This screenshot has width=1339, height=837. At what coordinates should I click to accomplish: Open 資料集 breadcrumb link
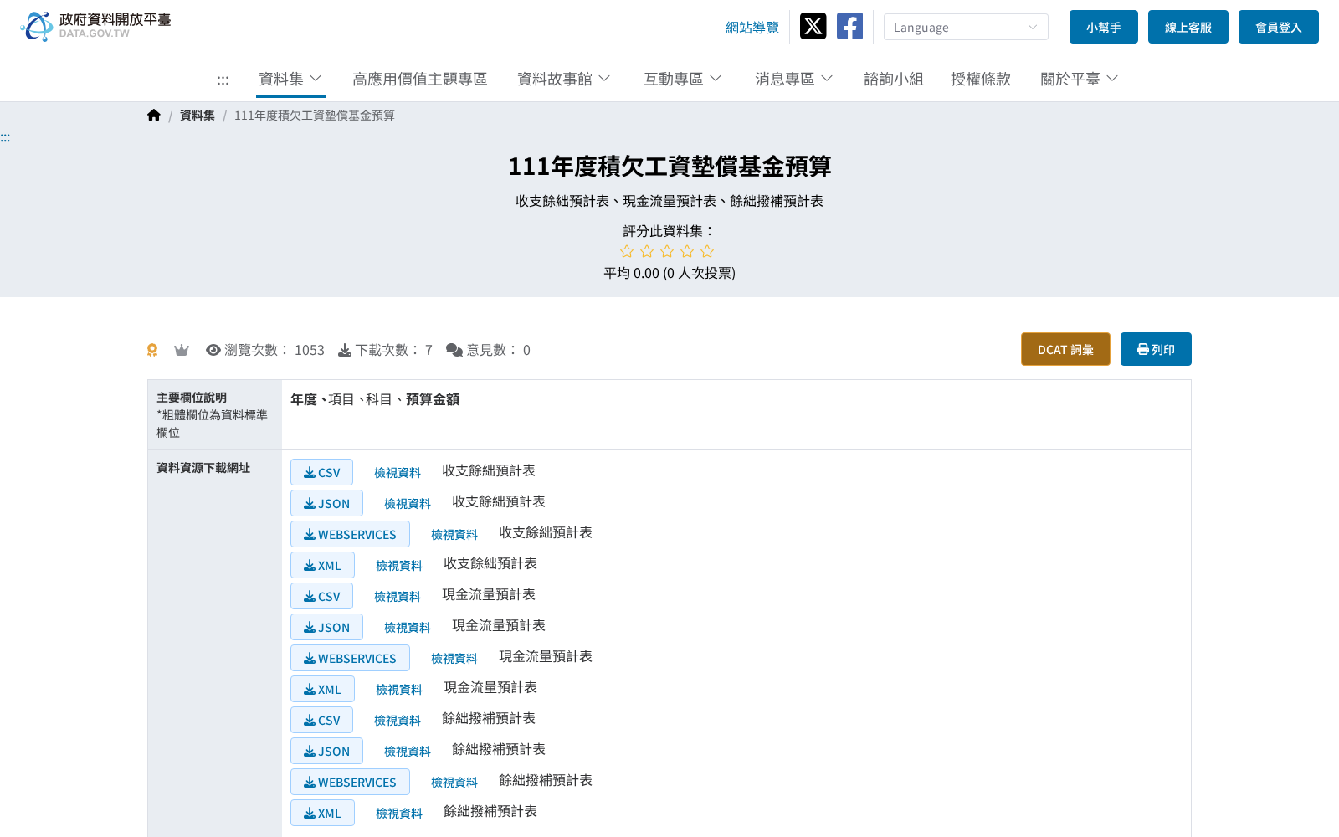tap(198, 116)
